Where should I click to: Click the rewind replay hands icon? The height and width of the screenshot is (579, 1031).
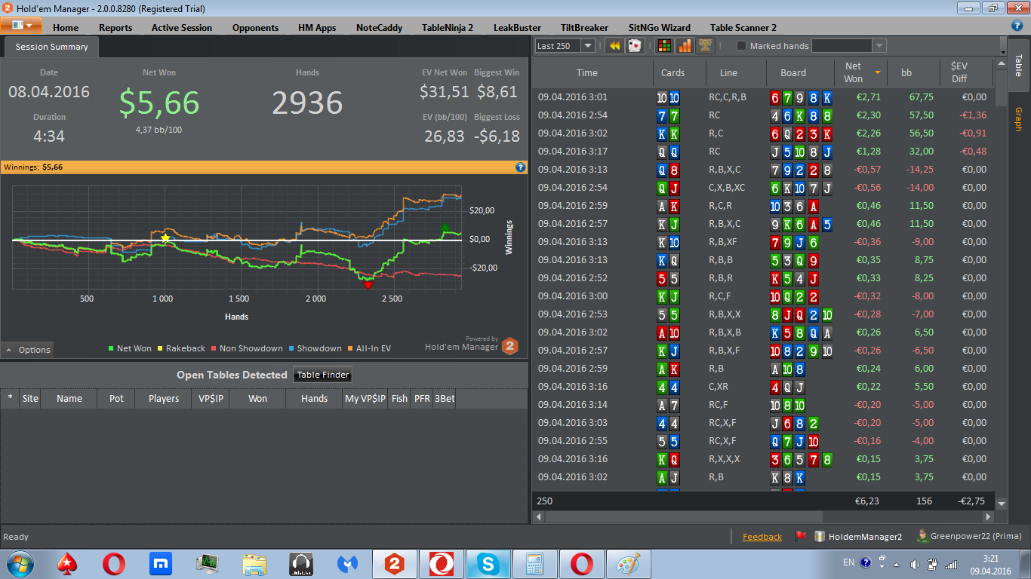pos(614,46)
